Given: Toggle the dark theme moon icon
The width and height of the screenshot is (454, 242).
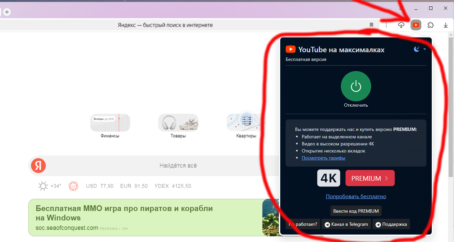Looking at the screenshot, I should (x=417, y=49).
